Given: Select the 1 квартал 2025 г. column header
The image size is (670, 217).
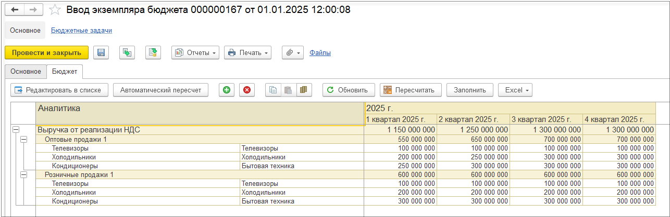Looking at the screenshot, I should click(x=401, y=119).
